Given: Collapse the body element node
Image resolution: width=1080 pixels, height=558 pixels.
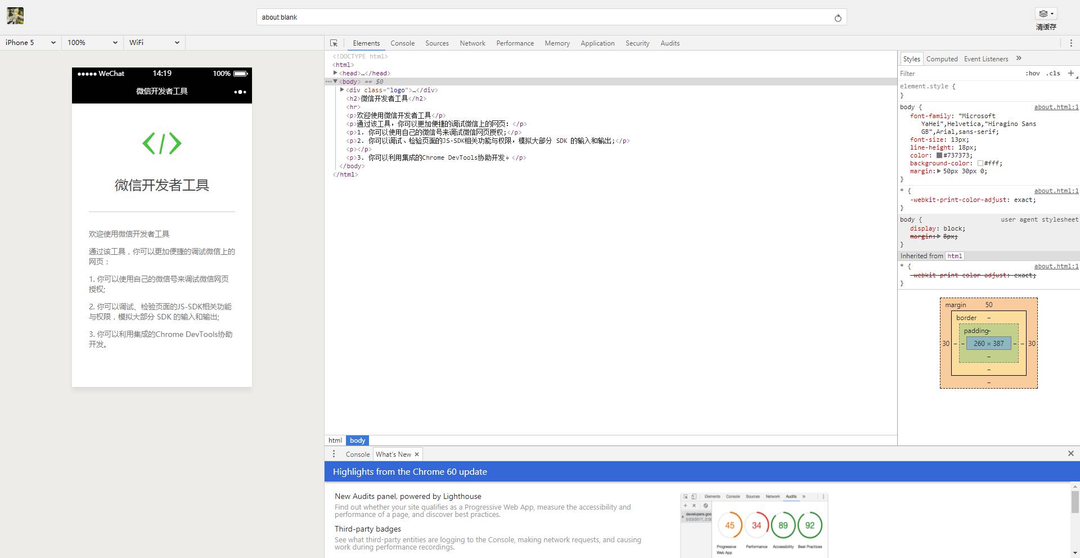Looking at the screenshot, I should point(335,82).
